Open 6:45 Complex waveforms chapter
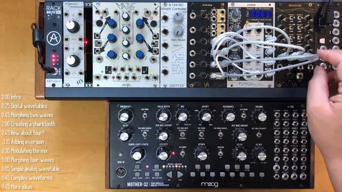Screen dimensions: 342x192 [27, 178]
